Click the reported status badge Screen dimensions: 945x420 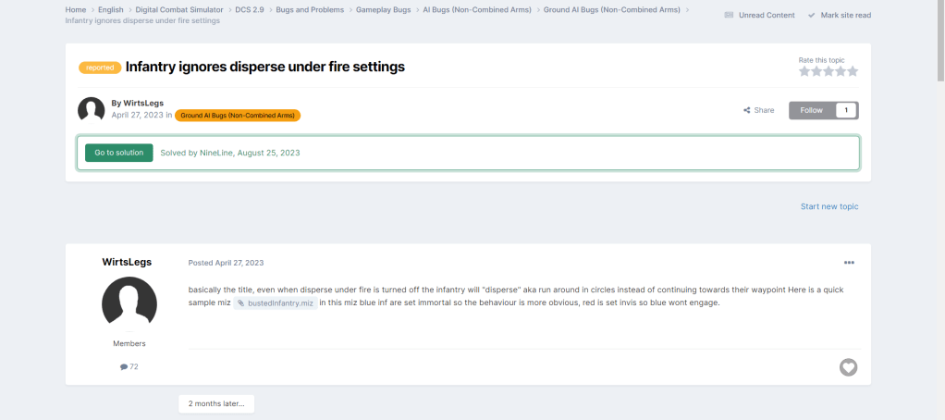pyautogui.click(x=100, y=68)
